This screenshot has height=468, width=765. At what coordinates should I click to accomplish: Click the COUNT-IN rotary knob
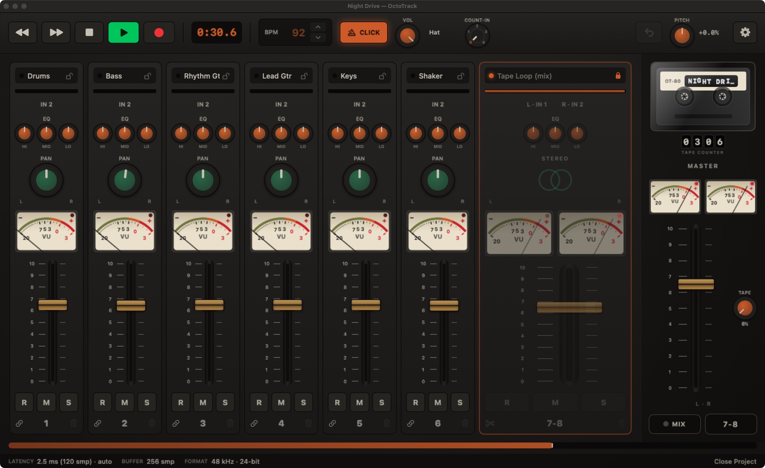(x=477, y=36)
